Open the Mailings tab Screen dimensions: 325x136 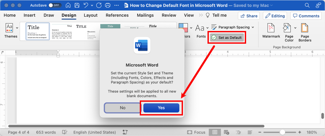[x=145, y=15]
